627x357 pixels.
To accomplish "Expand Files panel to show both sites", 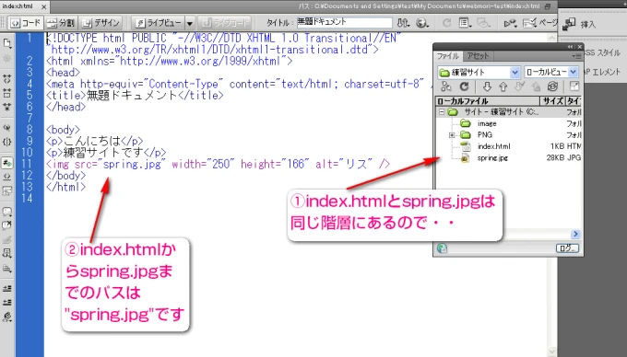I will pyautogui.click(x=574, y=86).
